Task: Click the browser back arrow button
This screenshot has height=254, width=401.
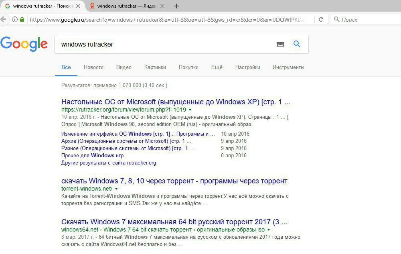Action: [x=3, y=19]
